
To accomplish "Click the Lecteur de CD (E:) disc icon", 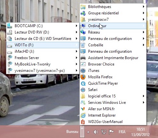I will point(10,39).
